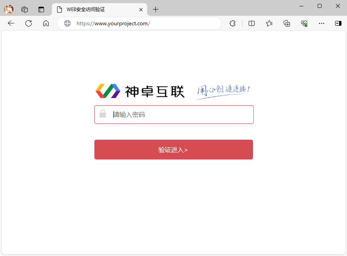The height and width of the screenshot is (256, 347).
Task: Toggle the browser sidebar pane
Action: 338,23
